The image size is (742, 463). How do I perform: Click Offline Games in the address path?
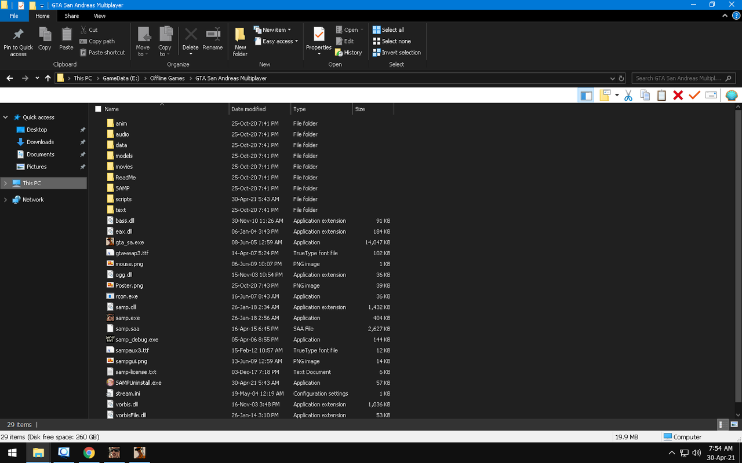click(x=168, y=78)
